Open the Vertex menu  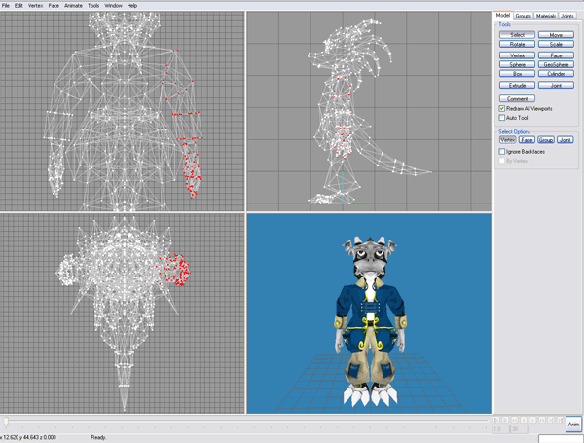point(35,6)
